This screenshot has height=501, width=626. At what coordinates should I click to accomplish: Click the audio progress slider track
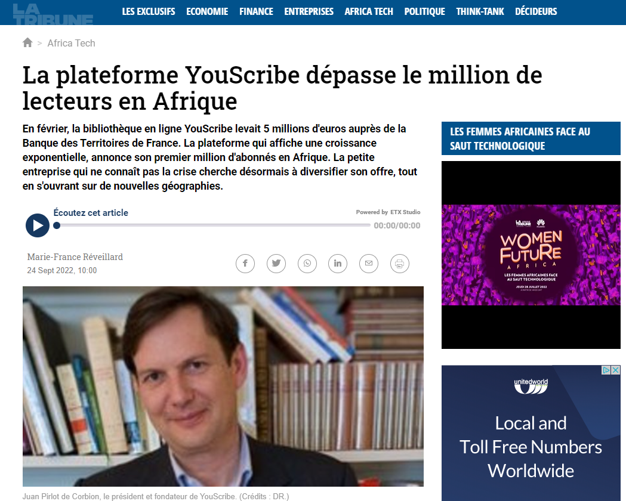tap(214, 225)
